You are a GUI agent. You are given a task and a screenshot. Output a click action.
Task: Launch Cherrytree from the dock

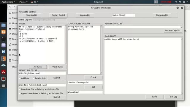click(x=3, y=72)
